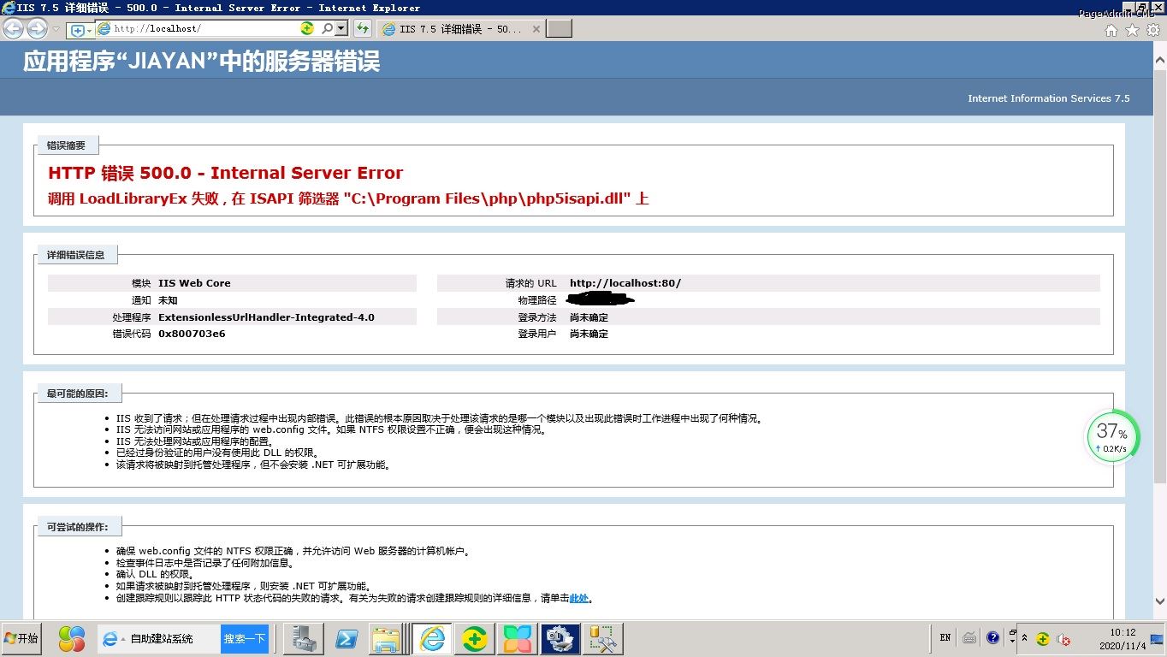The height and width of the screenshot is (657, 1167).
Task: Click the EN language indicator in tray
Action: pos(945,638)
